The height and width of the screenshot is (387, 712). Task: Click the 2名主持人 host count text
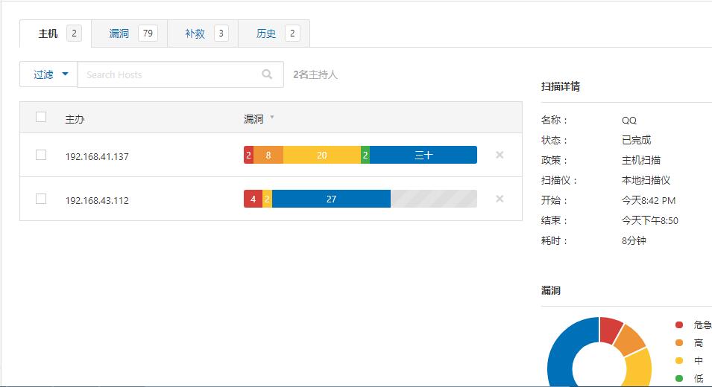315,74
